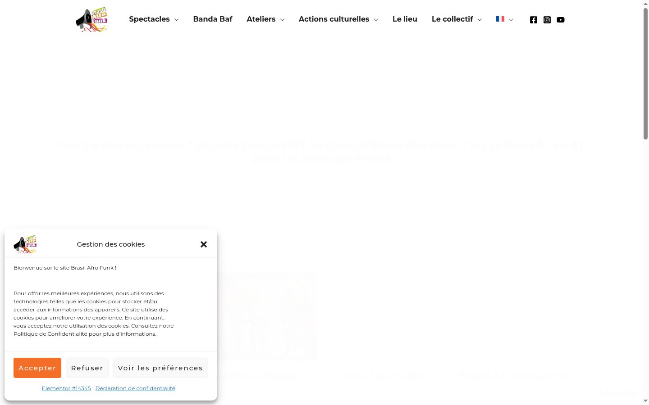
Task: Click the French flag language icon
Action: pos(500,19)
